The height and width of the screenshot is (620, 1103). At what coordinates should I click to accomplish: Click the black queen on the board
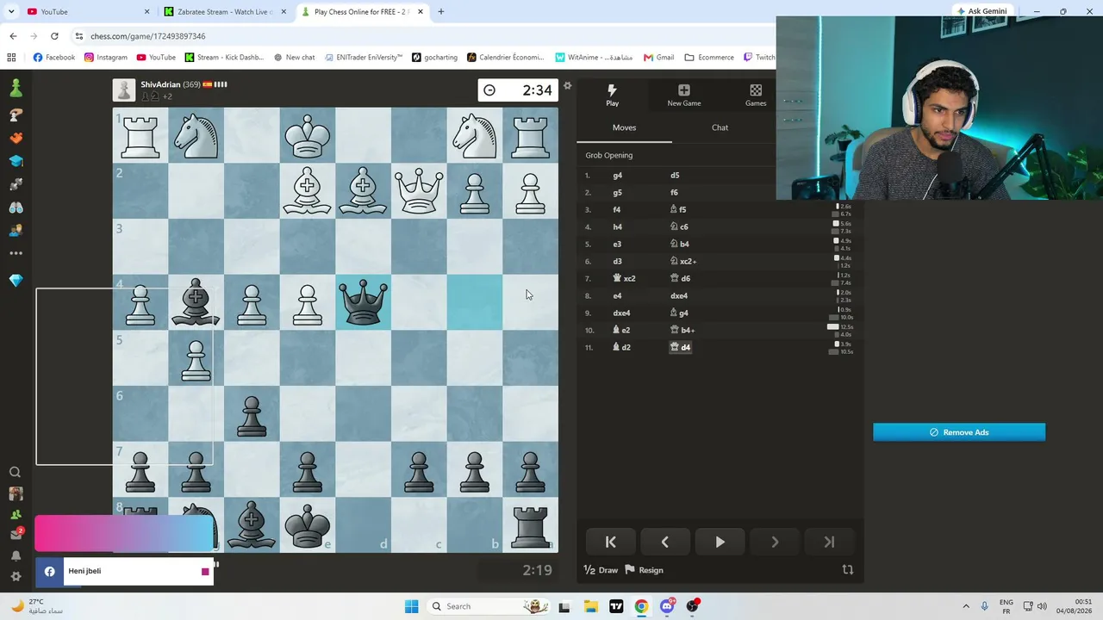(363, 301)
